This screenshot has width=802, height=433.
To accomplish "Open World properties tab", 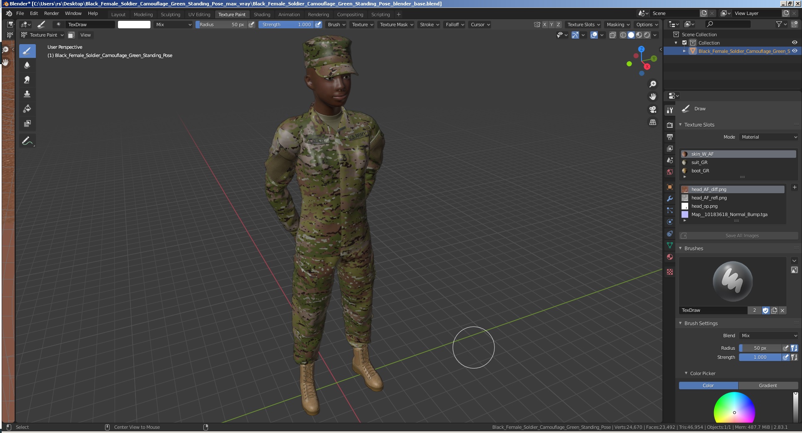I will [x=670, y=172].
